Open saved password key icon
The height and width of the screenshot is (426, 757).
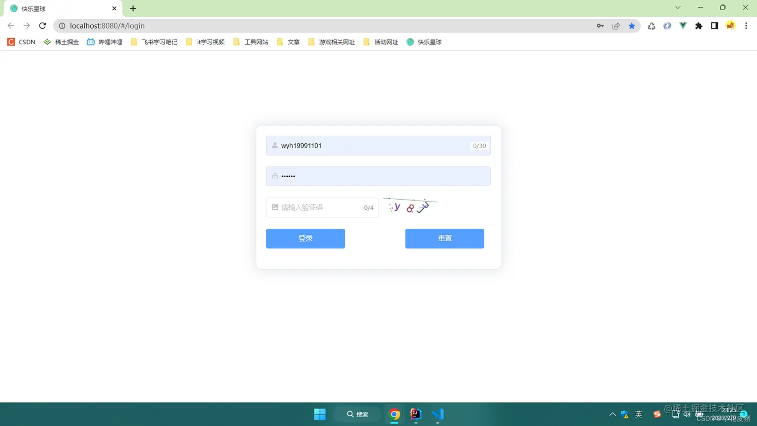tap(600, 26)
